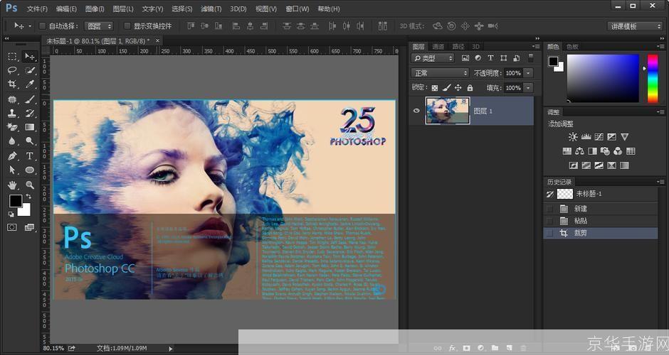Select the Spot Healing Brush tool

tap(12, 99)
